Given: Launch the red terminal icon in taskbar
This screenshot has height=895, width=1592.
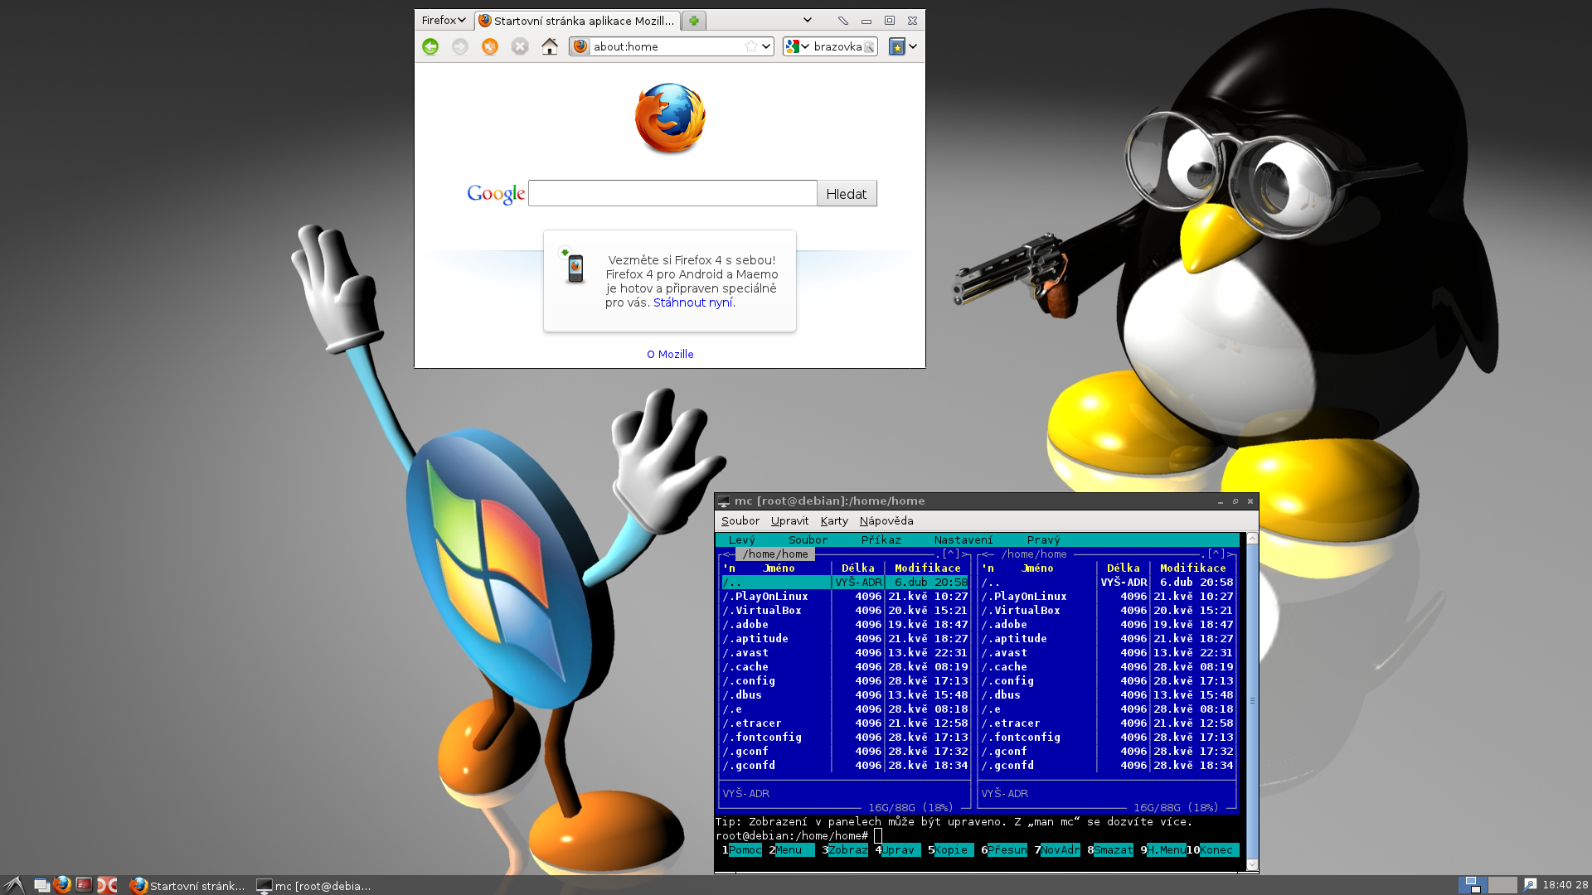Looking at the screenshot, I should point(84,885).
